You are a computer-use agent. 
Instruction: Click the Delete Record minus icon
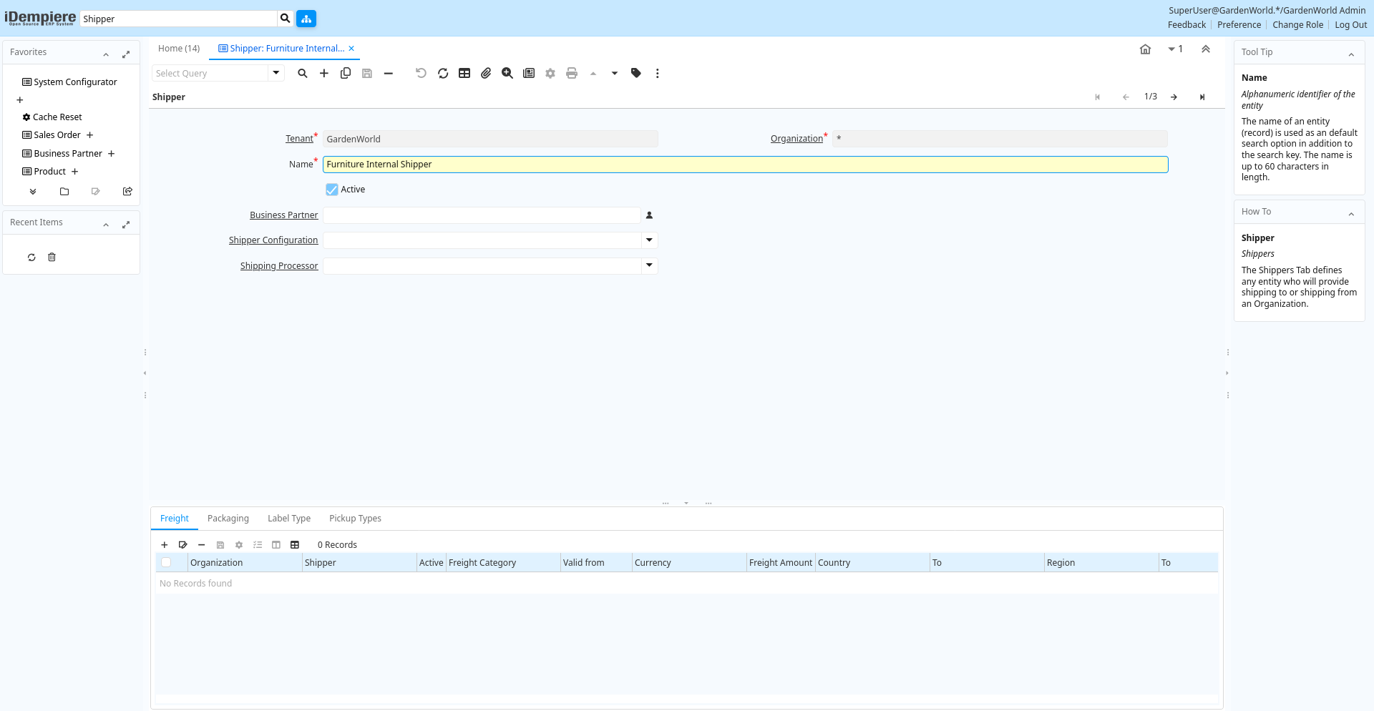pos(389,73)
